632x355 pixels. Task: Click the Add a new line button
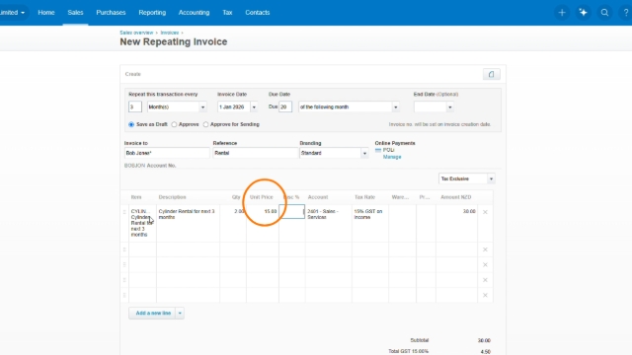click(x=153, y=314)
